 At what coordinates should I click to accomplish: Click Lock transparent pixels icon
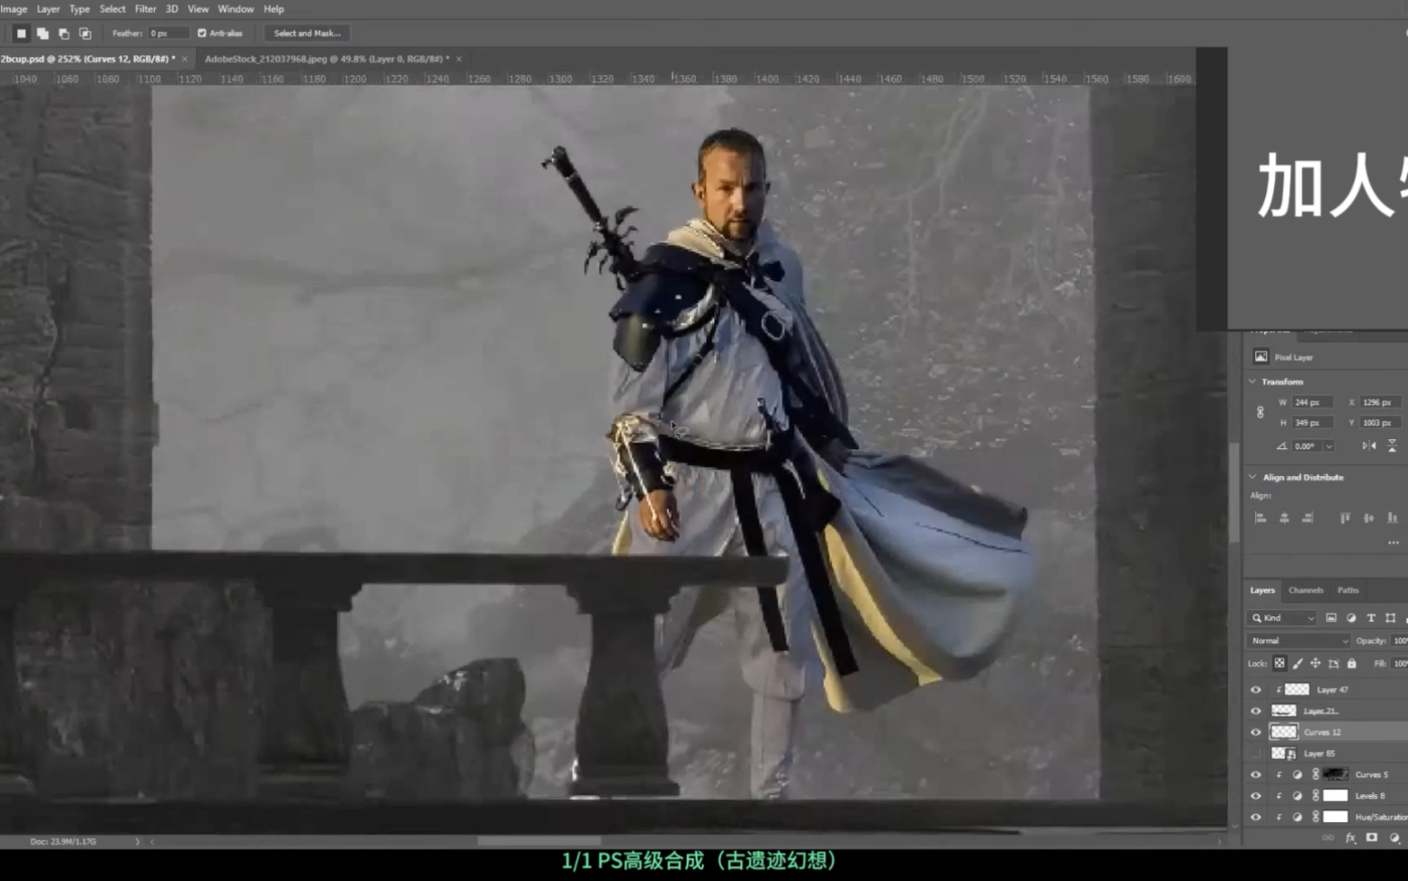(1279, 664)
